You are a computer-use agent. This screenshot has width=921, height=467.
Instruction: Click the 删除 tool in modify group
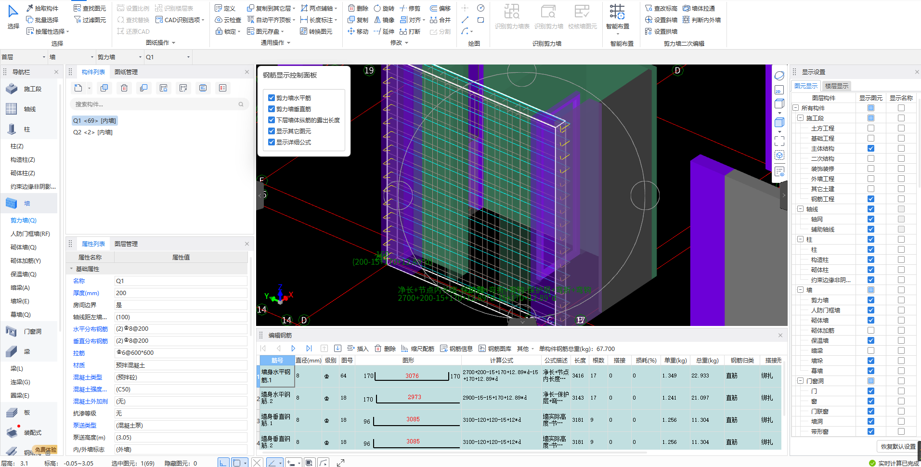pos(358,8)
